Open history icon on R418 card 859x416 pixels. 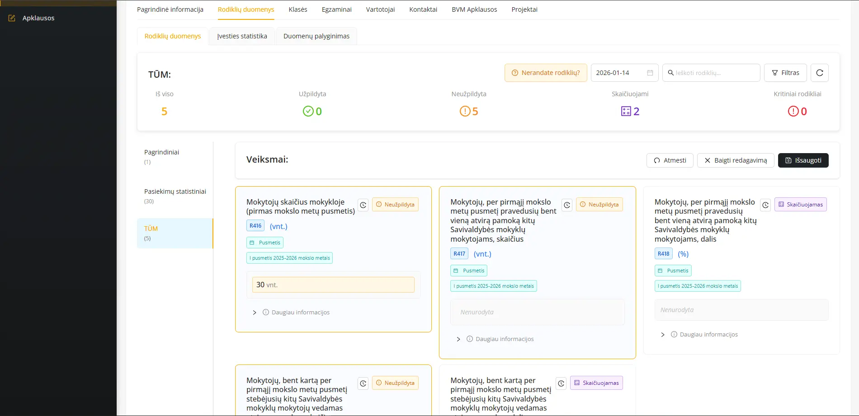[x=765, y=205]
